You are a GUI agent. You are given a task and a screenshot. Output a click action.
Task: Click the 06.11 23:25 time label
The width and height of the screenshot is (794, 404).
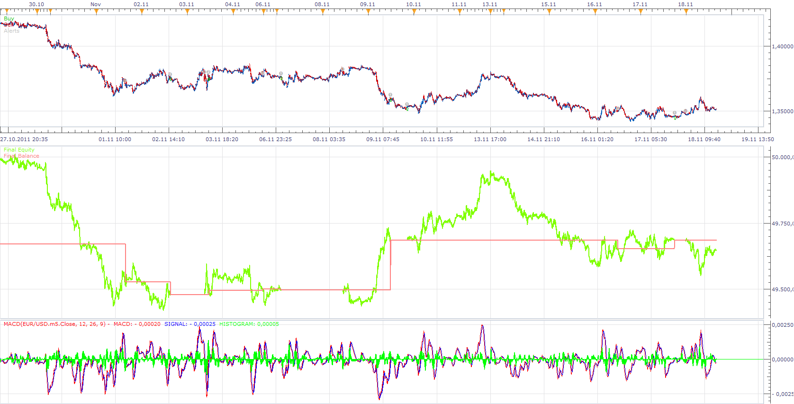[276, 139]
